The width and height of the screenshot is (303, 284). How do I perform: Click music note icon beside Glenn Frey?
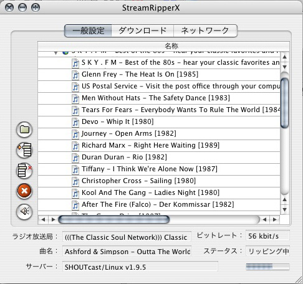click(75, 75)
